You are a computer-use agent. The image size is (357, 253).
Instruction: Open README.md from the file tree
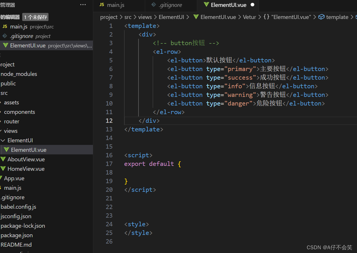(16, 245)
